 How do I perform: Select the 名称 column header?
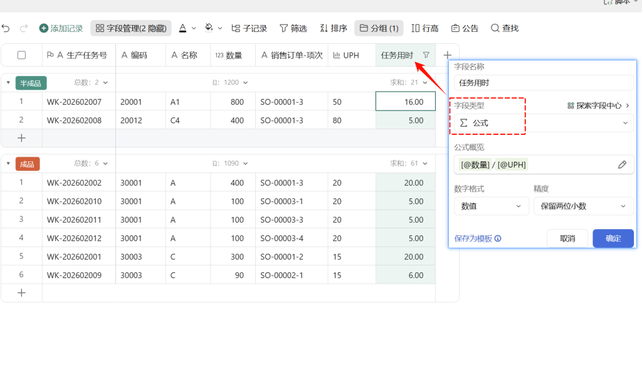point(188,55)
